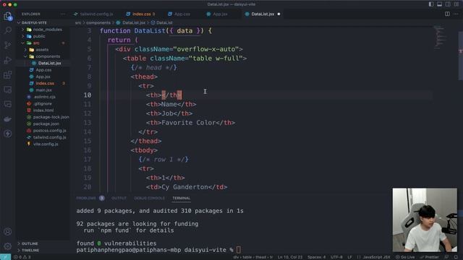Screen dimensions: 463x260
Task: Click the Go Live status bar button
Action: [x=405, y=257]
